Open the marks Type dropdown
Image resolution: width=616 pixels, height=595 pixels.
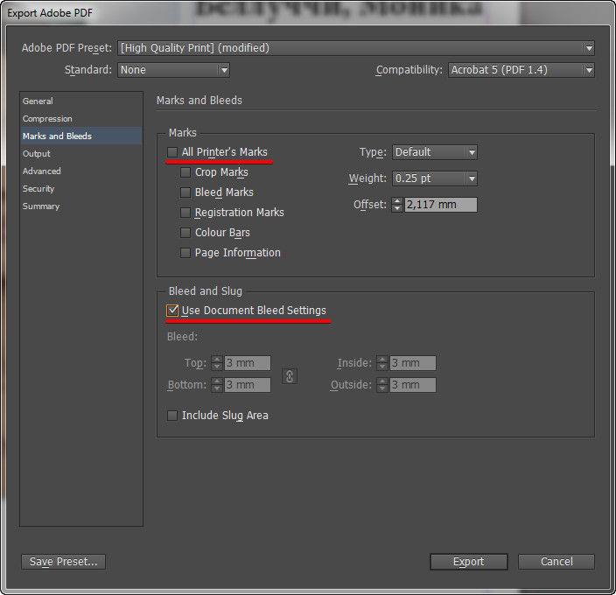[x=435, y=152]
